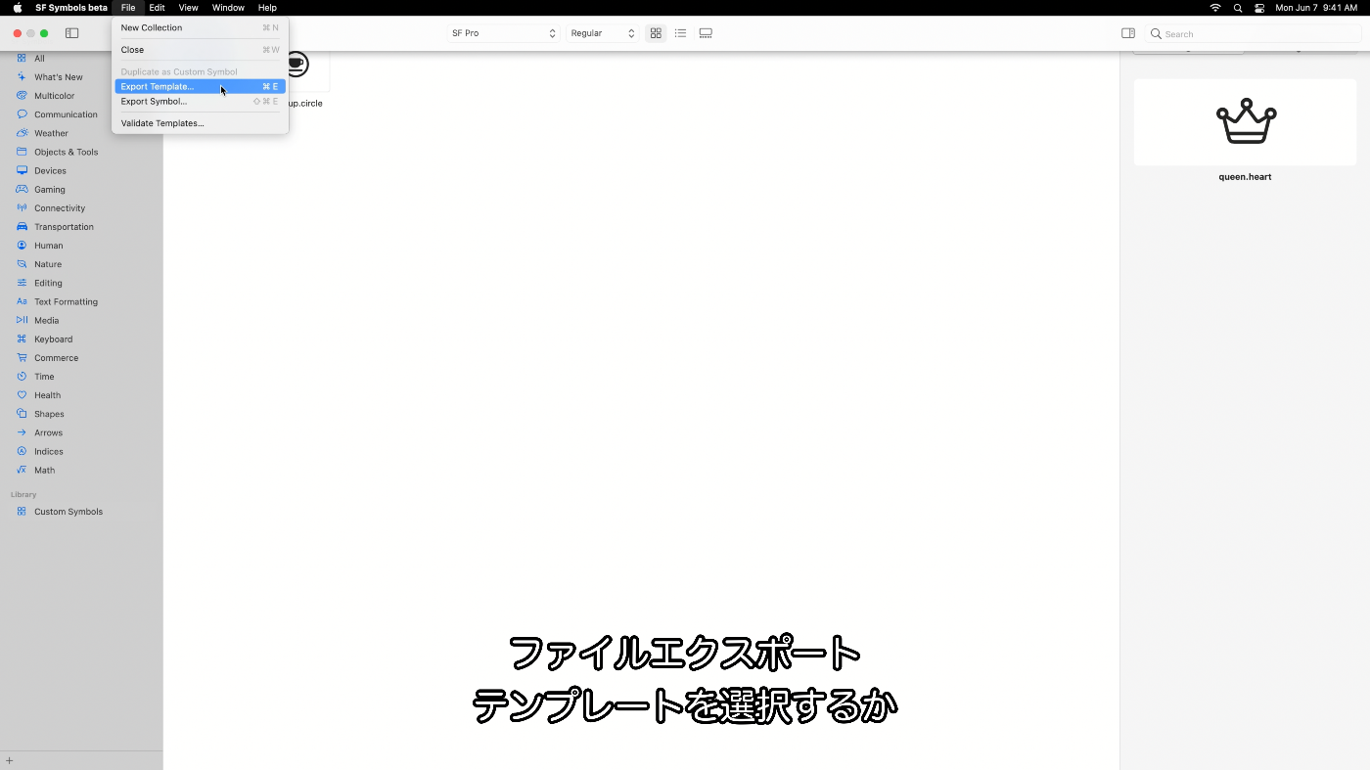The image size is (1370, 770).
Task: Select the Weather cloud icon
Action: (x=22, y=133)
